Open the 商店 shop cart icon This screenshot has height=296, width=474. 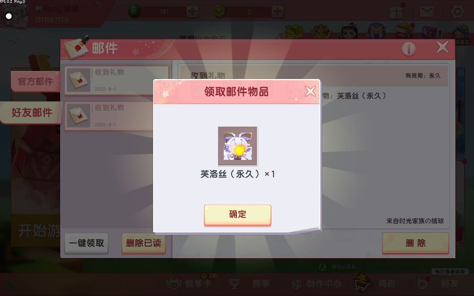point(362,282)
